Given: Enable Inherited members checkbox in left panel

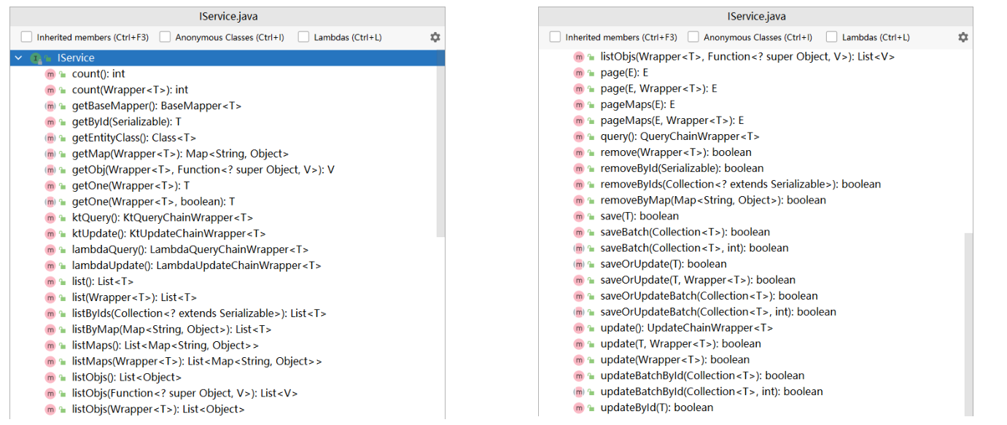Looking at the screenshot, I should tap(27, 37).
